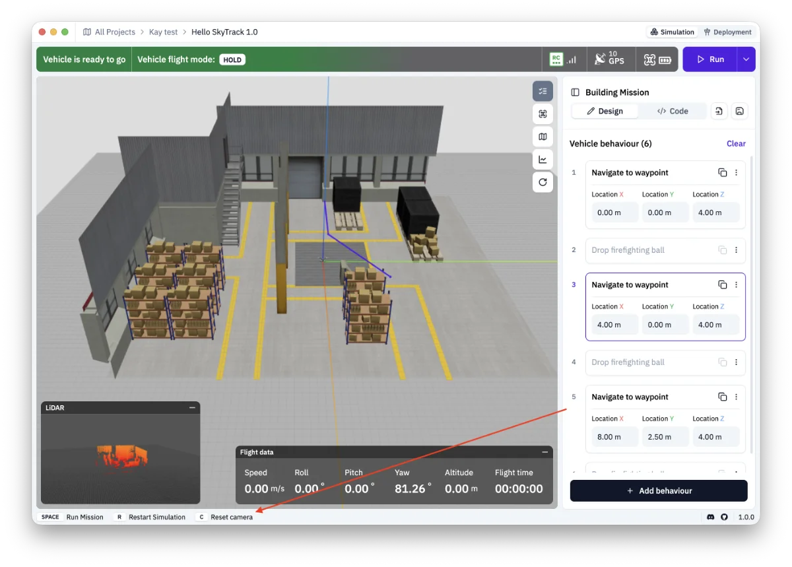Duplicate behaviour 2 Drop firefighting ball

[x=722, y=250]
